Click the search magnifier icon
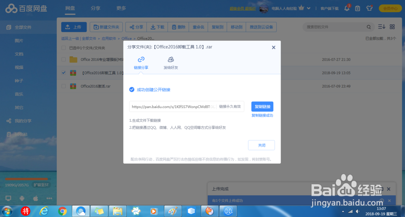 tap(369, 27)
